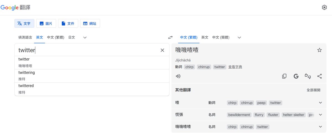Select the 文件 document mode button
332x133 pixels.
(68, 23)
